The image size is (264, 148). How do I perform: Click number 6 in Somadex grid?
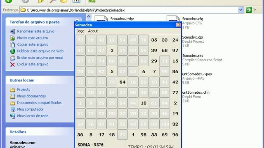tap(144, 72)
